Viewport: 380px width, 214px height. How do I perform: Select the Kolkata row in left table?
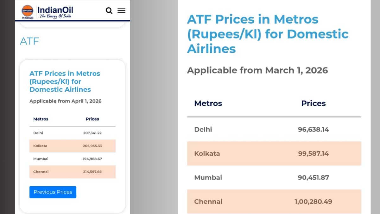pos(72,146)
